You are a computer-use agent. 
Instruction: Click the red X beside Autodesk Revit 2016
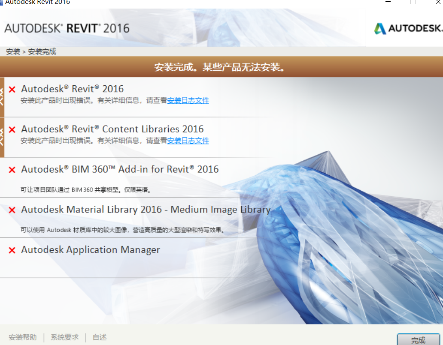[x=12, y=90]
